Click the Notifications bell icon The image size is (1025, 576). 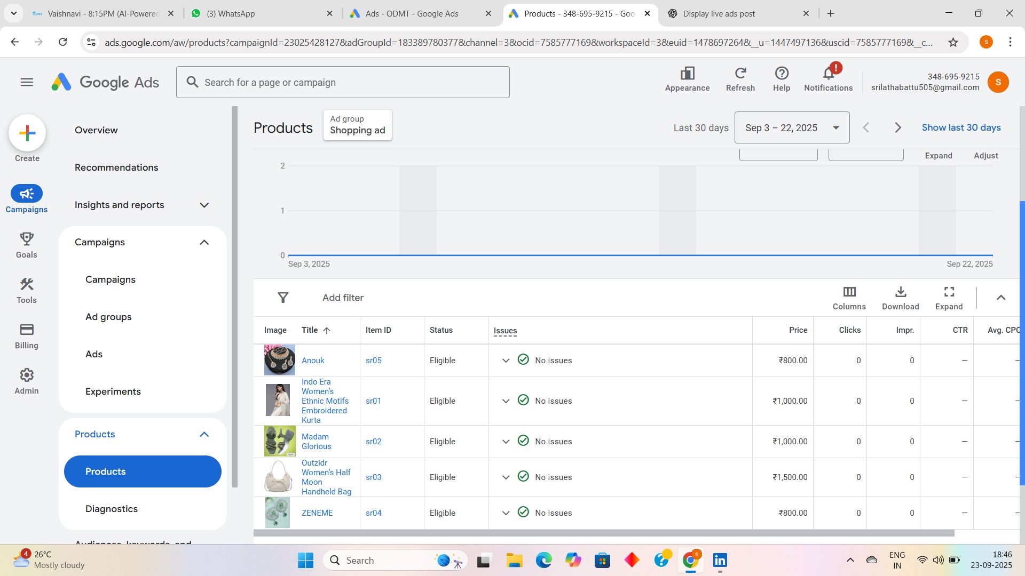[x=828, y=74]
